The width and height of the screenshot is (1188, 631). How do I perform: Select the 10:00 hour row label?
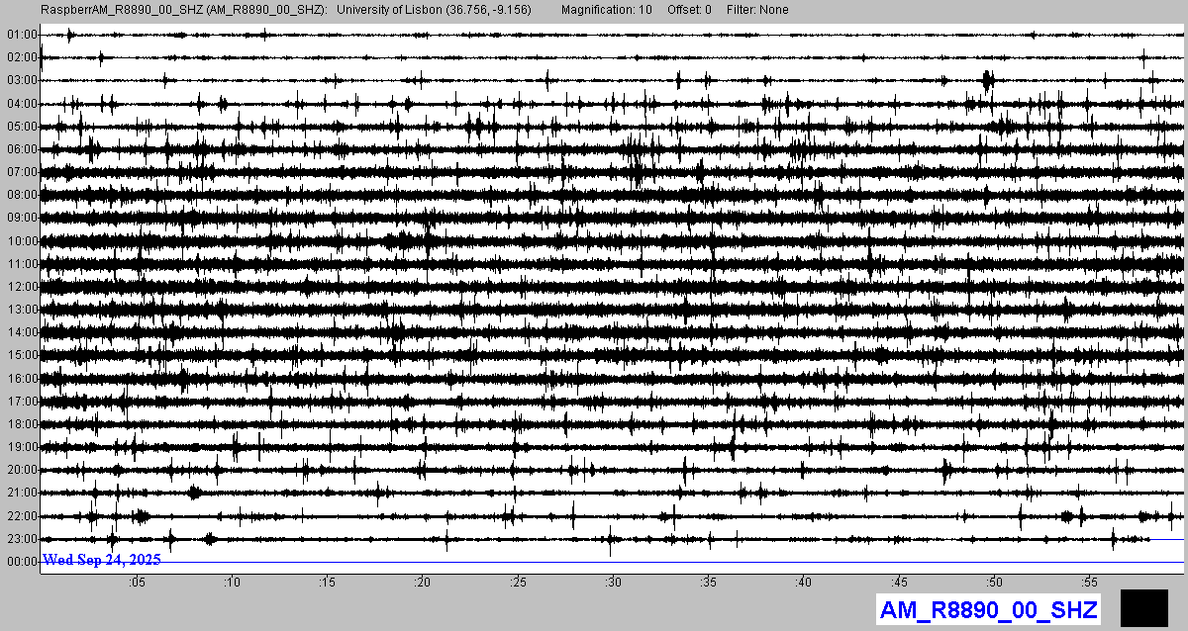[x=21, y=241]
